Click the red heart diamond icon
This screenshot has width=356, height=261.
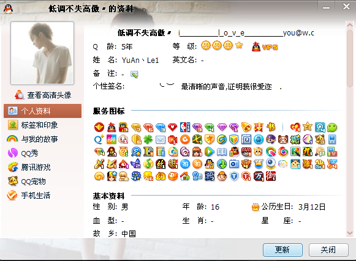173,127
